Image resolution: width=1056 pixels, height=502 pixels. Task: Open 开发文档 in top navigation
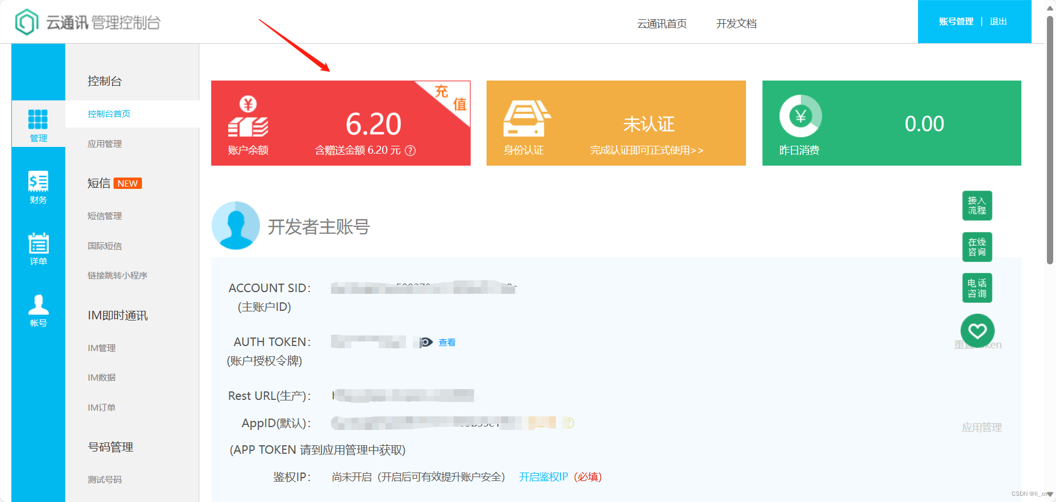click(736, 23)
